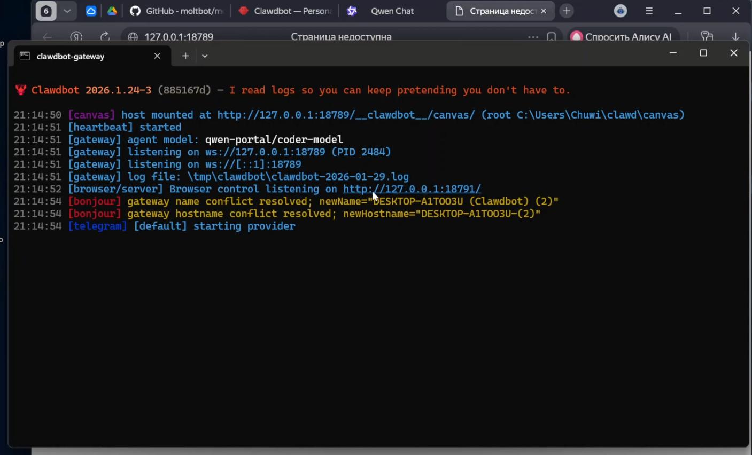This screenshot has width=752, height=455.
Task: Open the browser profile avatar icon
Action: (621, 11)
